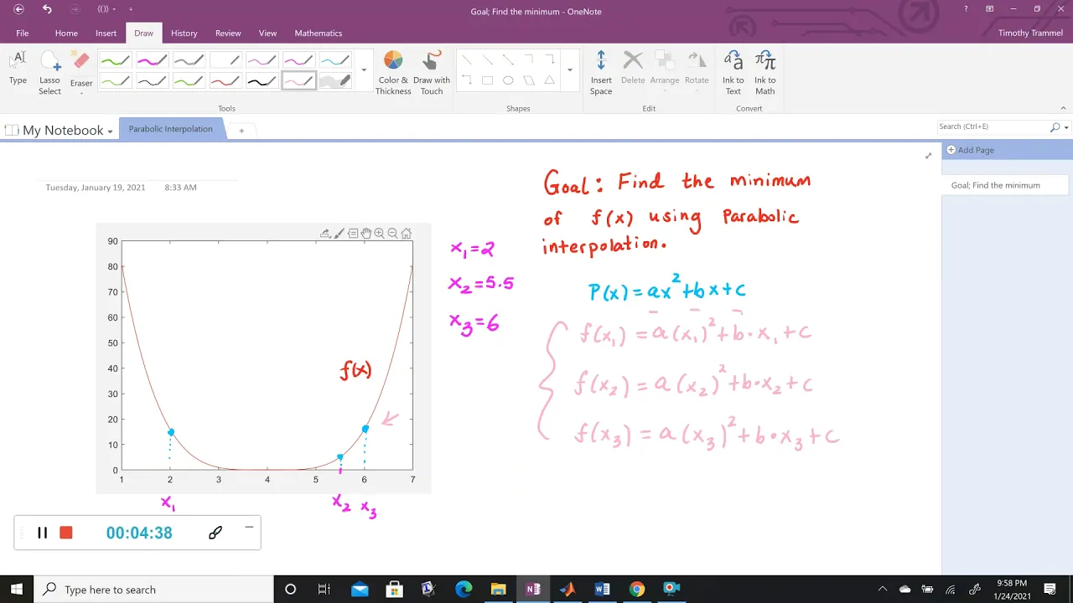Click Timothy Trammel account name
Screen dimensions: 1073x603
tap(1031, 33)
